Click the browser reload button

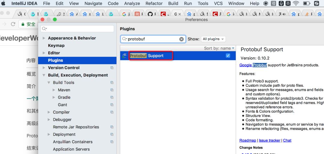(13, 24)
